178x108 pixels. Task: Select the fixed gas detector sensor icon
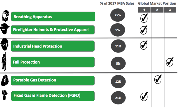[x=4, y=95]
